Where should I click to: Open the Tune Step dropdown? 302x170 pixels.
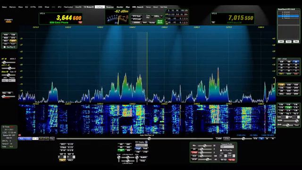pyautogui.click(x=157, y=16)
